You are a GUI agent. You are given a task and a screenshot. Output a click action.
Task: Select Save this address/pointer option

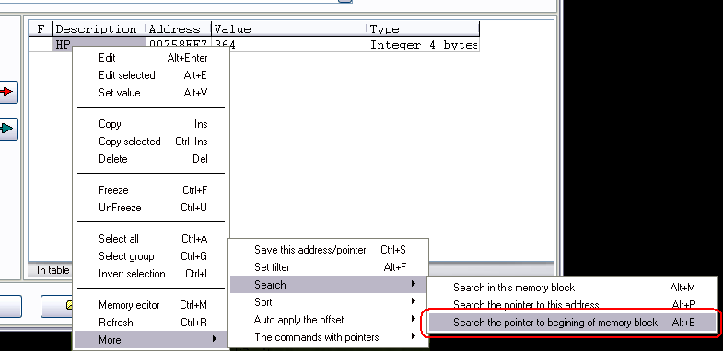click(x=328, y=250)
